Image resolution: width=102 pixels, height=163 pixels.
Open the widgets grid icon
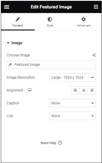point(96,7)
